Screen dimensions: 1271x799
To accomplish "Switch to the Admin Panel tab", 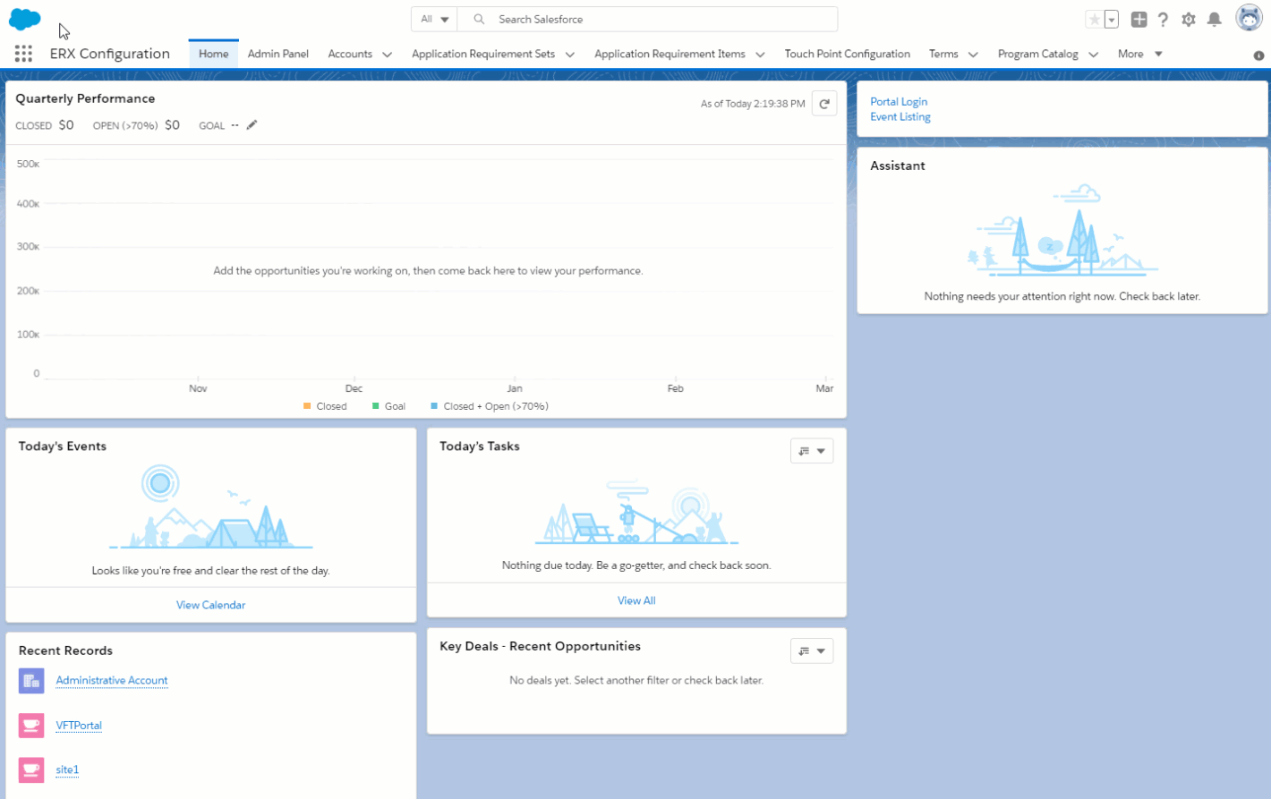I will click(277, 54).
